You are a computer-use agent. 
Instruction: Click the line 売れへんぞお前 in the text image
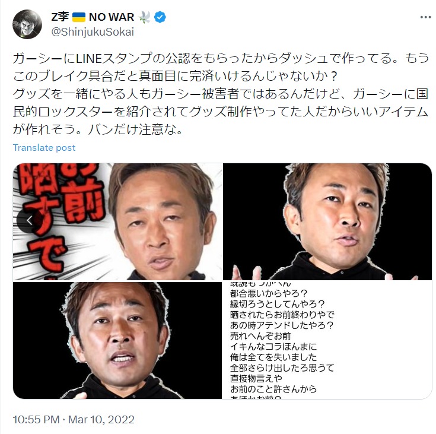point(260,336)
